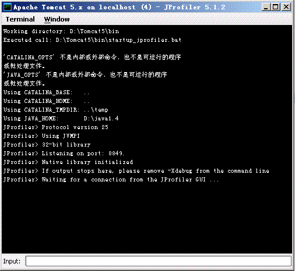Click the 'Using CATALINA_BASE' line
The height and width of the screenshot is (271, 295).
47,92
